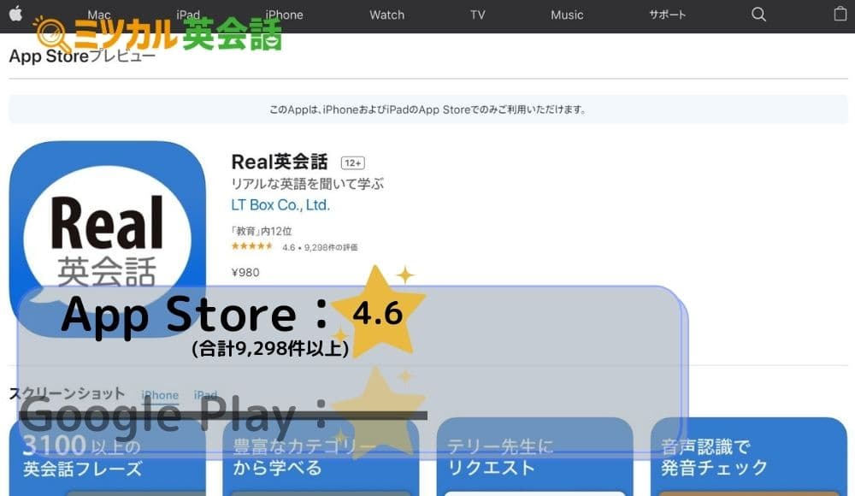Open the サポート menu item
The image size is (855, 496).
click(668, 15)
